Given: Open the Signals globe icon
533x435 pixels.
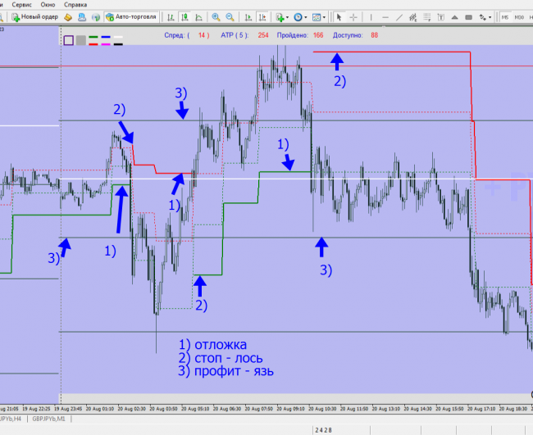Looking at the screenshot, I should [x=96, y=17].
